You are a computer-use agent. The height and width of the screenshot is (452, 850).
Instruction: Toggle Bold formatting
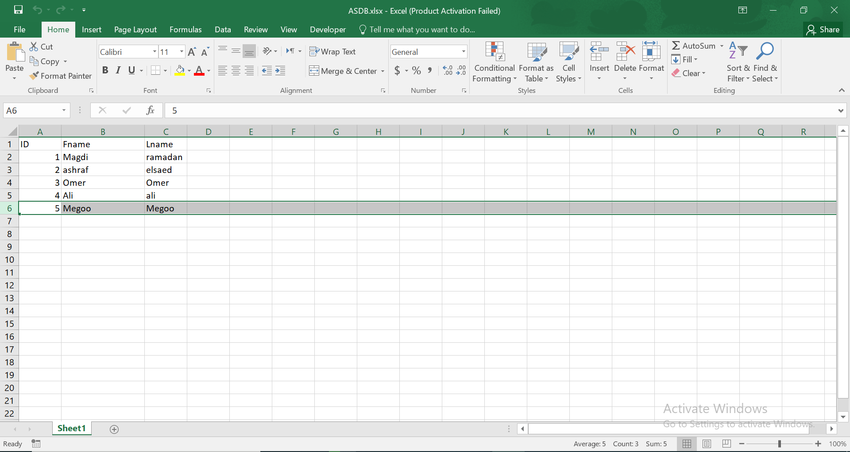coord(105,70)
